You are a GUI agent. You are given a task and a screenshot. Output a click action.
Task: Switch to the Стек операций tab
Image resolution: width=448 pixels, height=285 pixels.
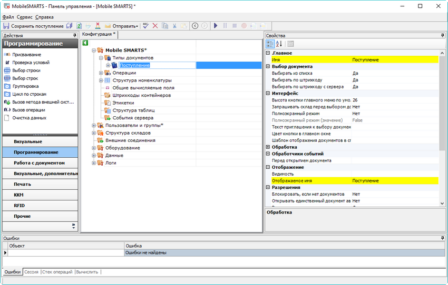(x=57, y=272)
